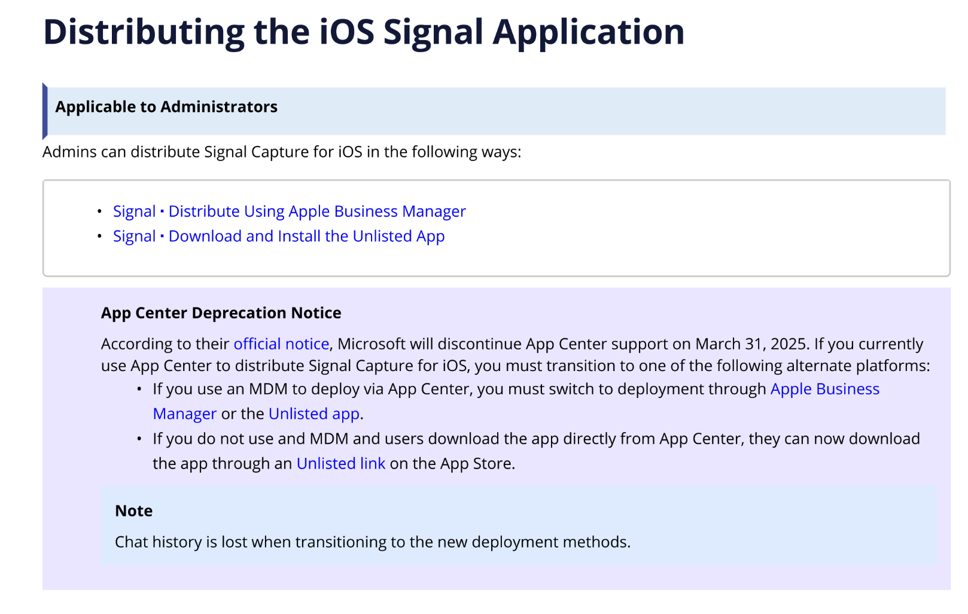The height and width of the screenshot is (614, 968).
Task: Click the Applicable to Administrators banner text
Action: tap(166, 107)
